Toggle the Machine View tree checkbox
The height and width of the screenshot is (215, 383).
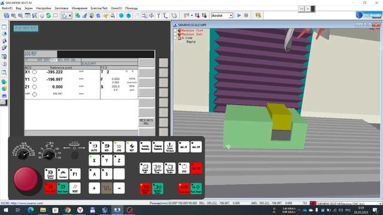click(x=175, y=30)
